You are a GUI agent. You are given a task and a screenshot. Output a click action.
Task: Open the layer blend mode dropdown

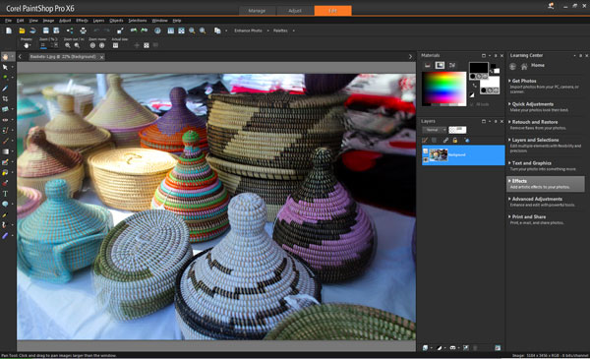[435, 130]
